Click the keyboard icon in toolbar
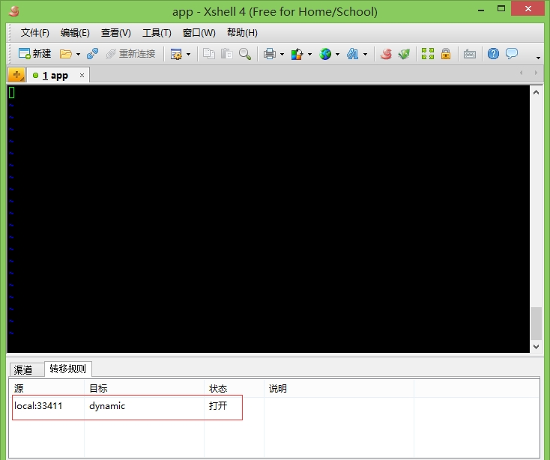The height and width of the screenshot is (460, 550). point(470,54)
